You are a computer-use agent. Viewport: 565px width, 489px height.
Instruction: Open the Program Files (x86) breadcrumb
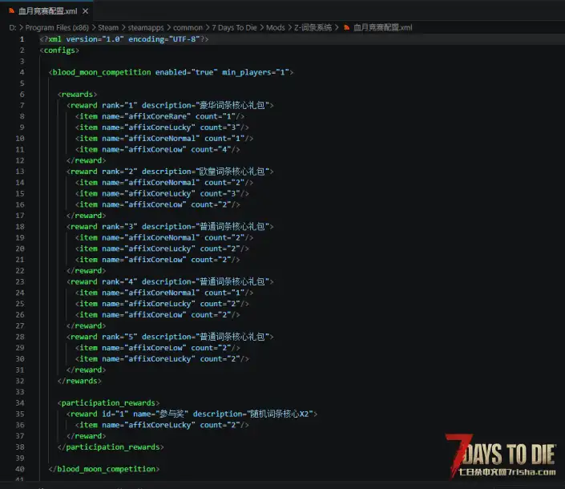click(x=57, y=27)
